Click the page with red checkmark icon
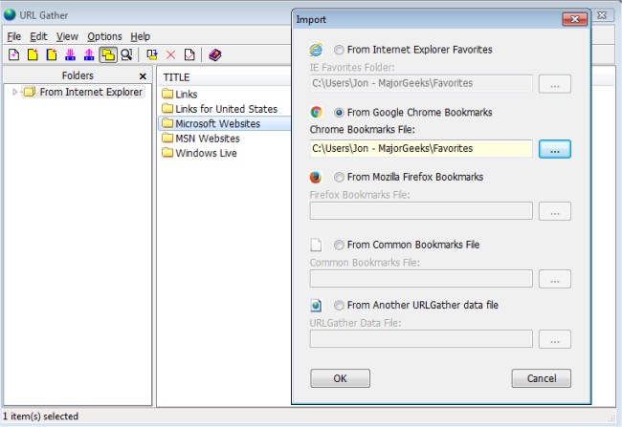Image resolution: width=622 pixels, height=427 pixels. click(189, 54)
